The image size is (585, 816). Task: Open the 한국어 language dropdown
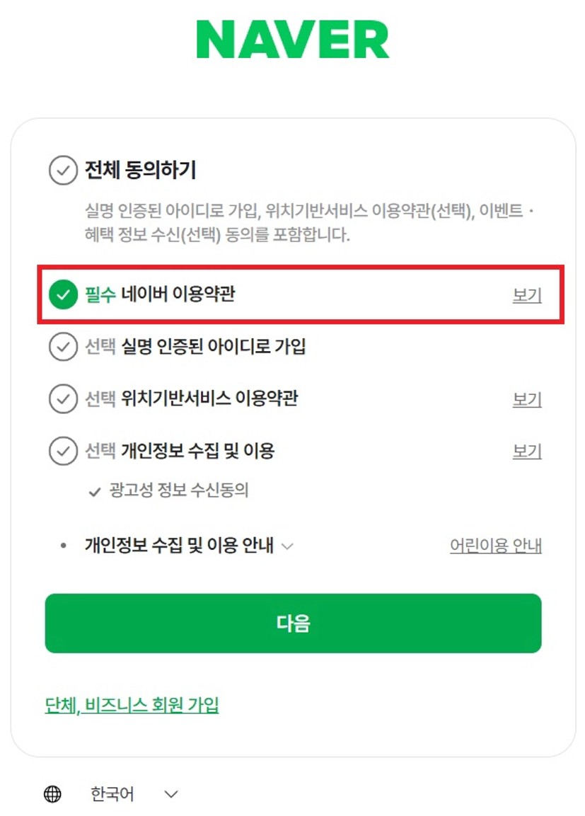tap(112, 793)
